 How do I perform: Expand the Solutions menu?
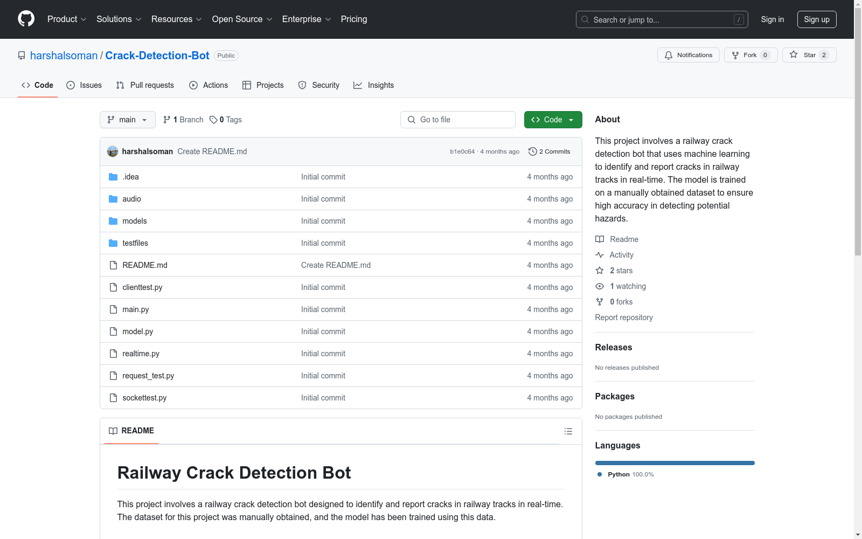click(119, 19)
